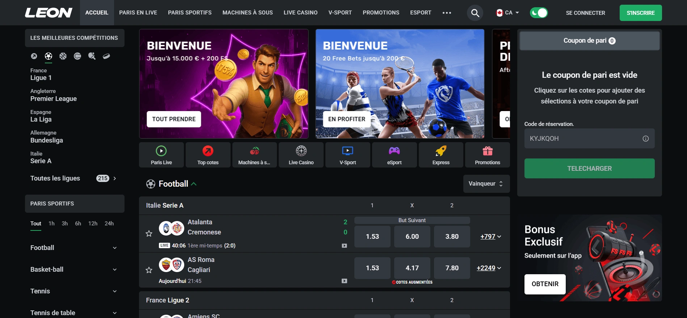Open the Coupon de pari header
The height and width of the screenshot is (318, 687).
(589, 41)
